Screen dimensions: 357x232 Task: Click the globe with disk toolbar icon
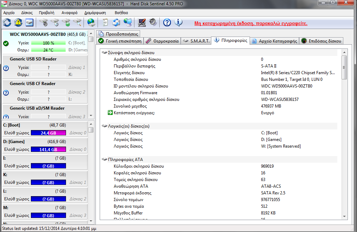[x=91, y=22]
